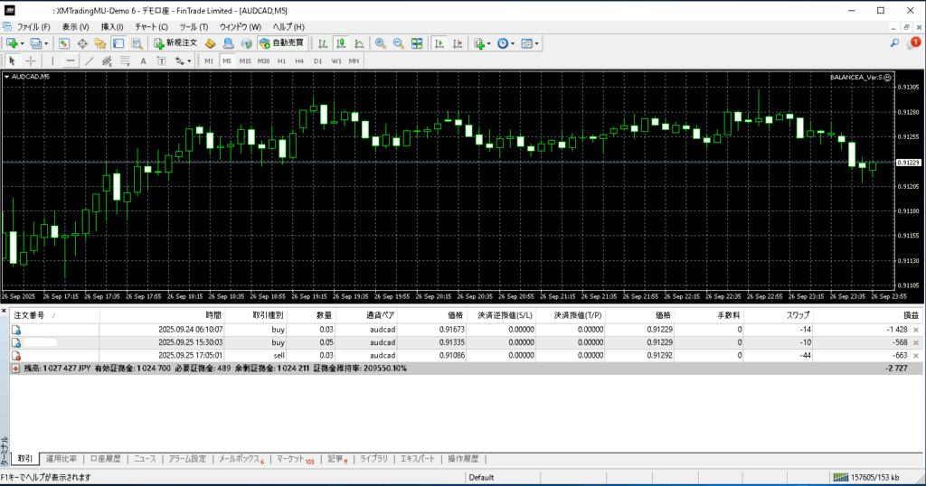
Task: Open the チャート (Chart) menu
Action: tap(150, 27)
